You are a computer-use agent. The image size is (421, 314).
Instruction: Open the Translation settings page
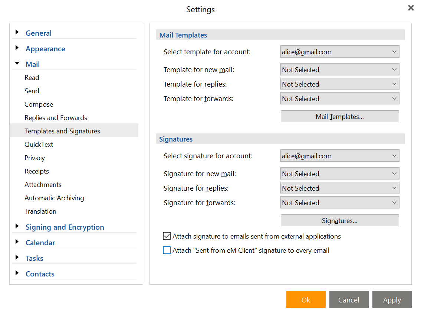point(40,211)
